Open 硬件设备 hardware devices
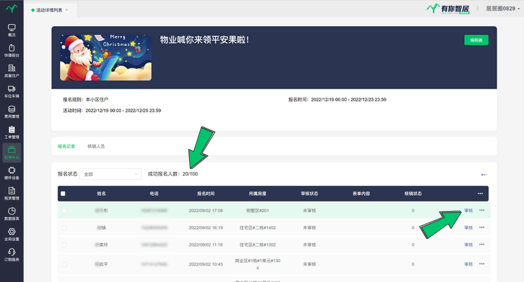The image size is (524, 282). [12, 173]
